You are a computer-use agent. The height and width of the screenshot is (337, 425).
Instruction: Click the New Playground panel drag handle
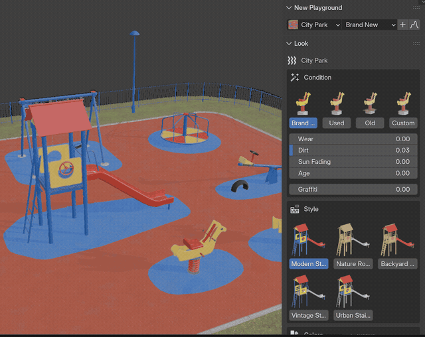[416, 8]
